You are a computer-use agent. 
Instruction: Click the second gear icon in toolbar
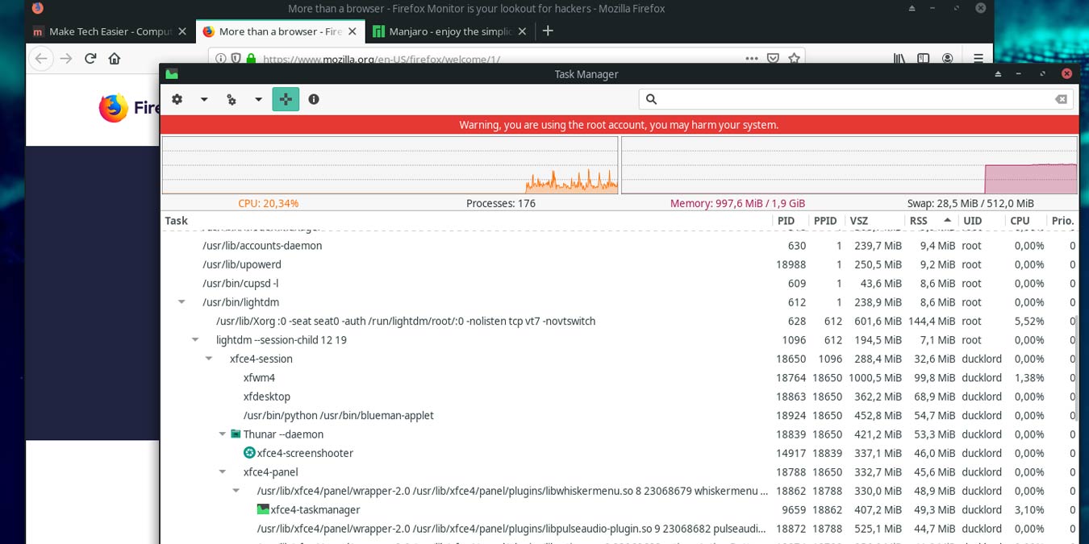tap(232, 98)
